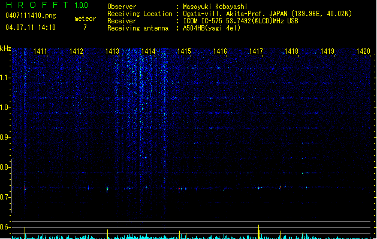The width and height of the screenshot is (377, 239).
Task: Click the Receiving Location line text
Action: 230,14
